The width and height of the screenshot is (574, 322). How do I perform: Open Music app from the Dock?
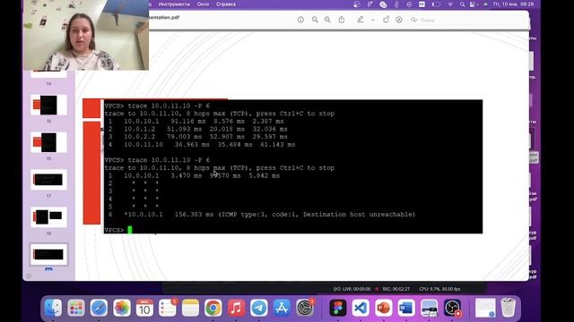point(236,308)
